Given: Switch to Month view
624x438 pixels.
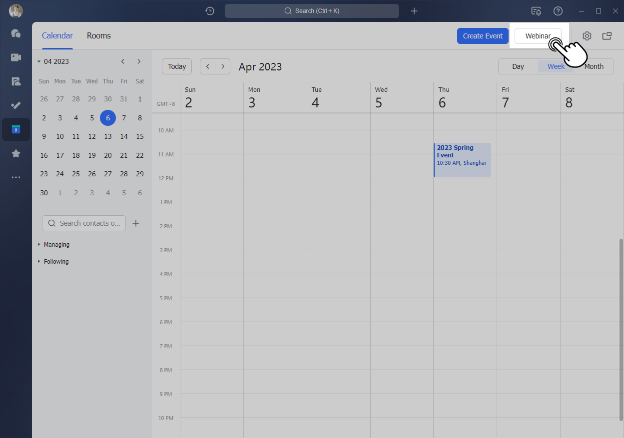Looking at the screenshot, I should click(x=594, y=66).
